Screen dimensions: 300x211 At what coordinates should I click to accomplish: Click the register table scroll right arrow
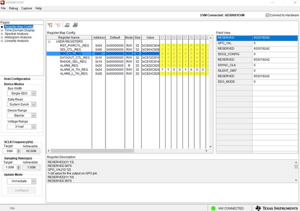pyautogui.click(x=206, y=151)
